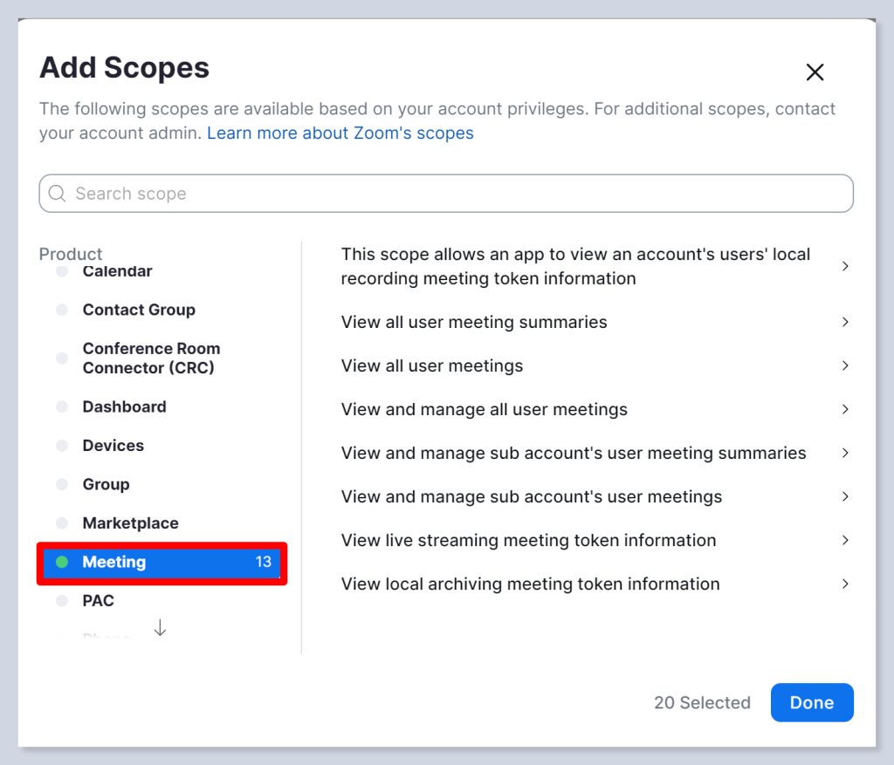The image size is (894, 765).
Task: Click the green dot beside Meeting
Action: pos(62,563)
